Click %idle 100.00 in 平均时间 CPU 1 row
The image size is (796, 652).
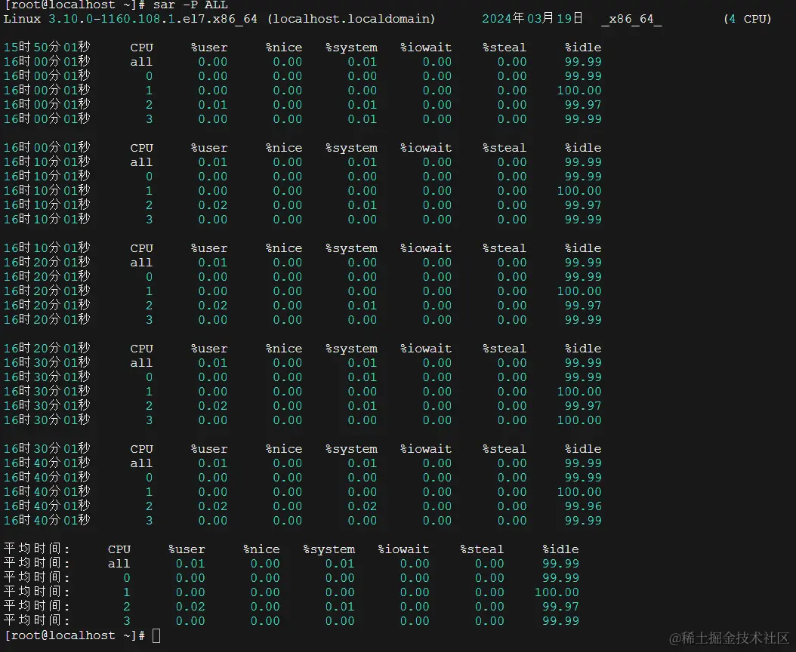click(557, 592)
